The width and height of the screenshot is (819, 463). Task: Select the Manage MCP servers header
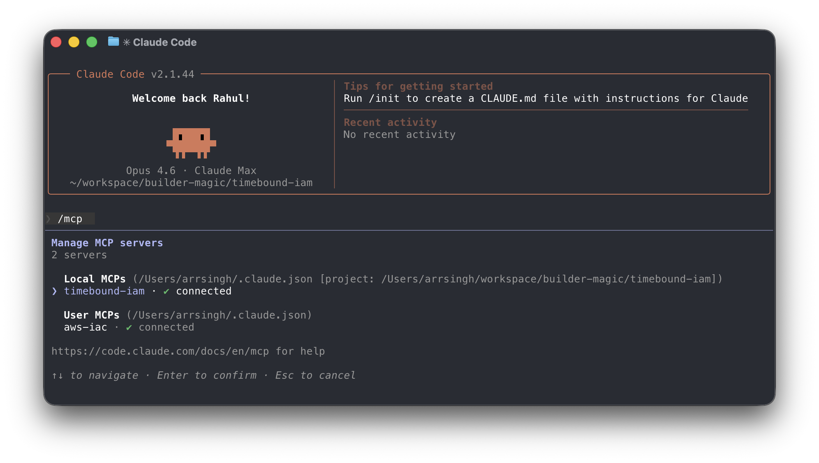[107, 242]
